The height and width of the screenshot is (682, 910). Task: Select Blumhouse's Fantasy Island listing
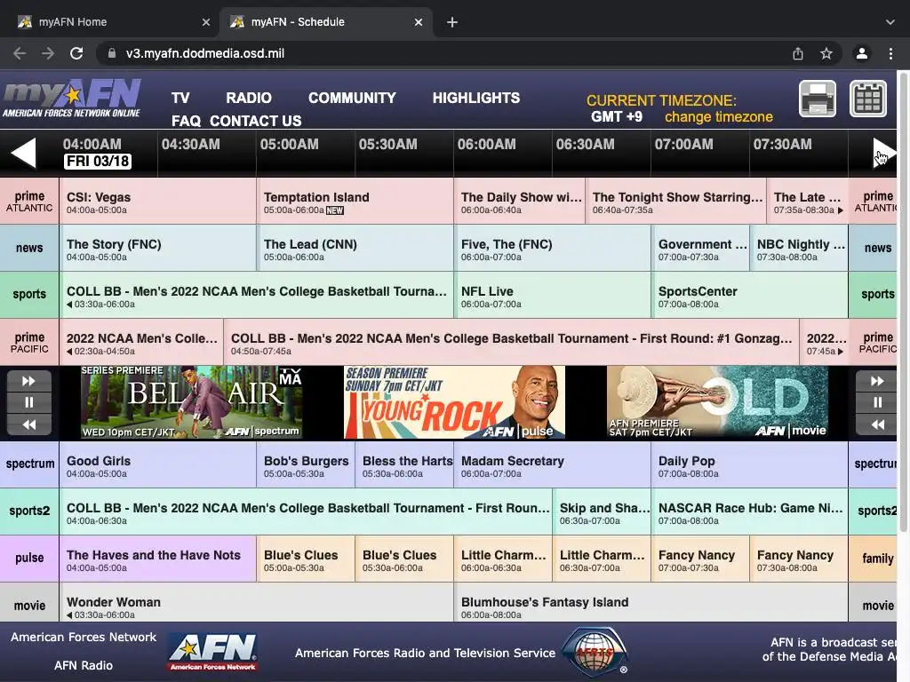(651, 603)
